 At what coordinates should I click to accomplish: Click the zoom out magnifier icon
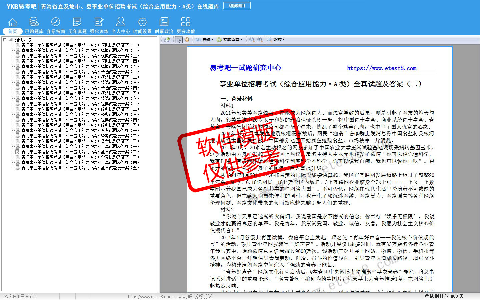252,40
